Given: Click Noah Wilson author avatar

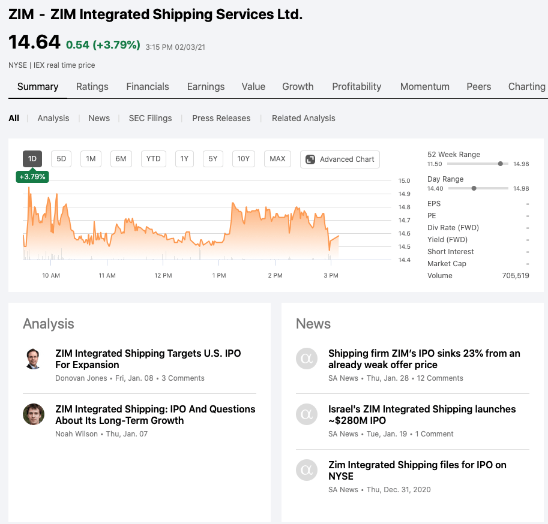Looking at the screenshot, I should (x=34, y=414).
